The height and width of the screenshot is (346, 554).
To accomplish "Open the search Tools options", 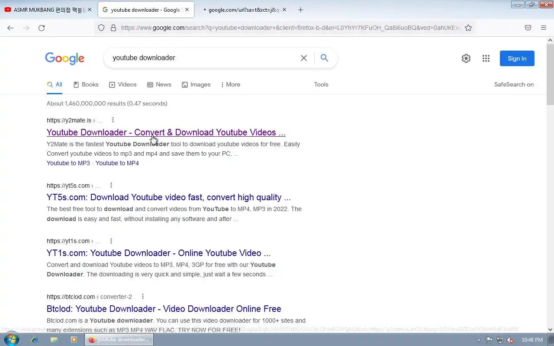I will click(321, 84).
